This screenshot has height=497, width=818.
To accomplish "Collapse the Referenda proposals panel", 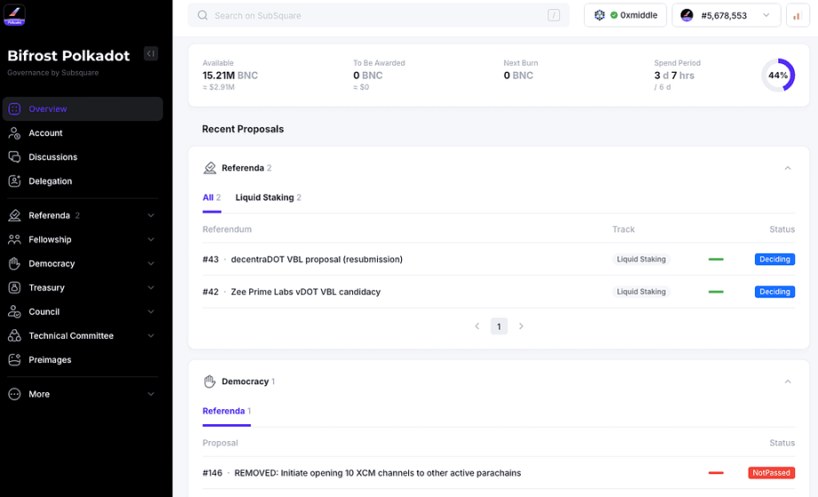I will pyautogui.click(x=788, y=168).
